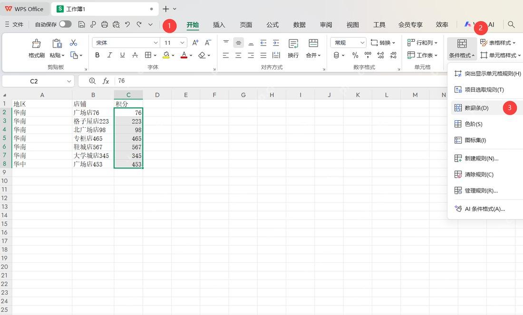Increase font size with A+ icon
This screenshot has height=315, width=523.
tap(195, 43)
